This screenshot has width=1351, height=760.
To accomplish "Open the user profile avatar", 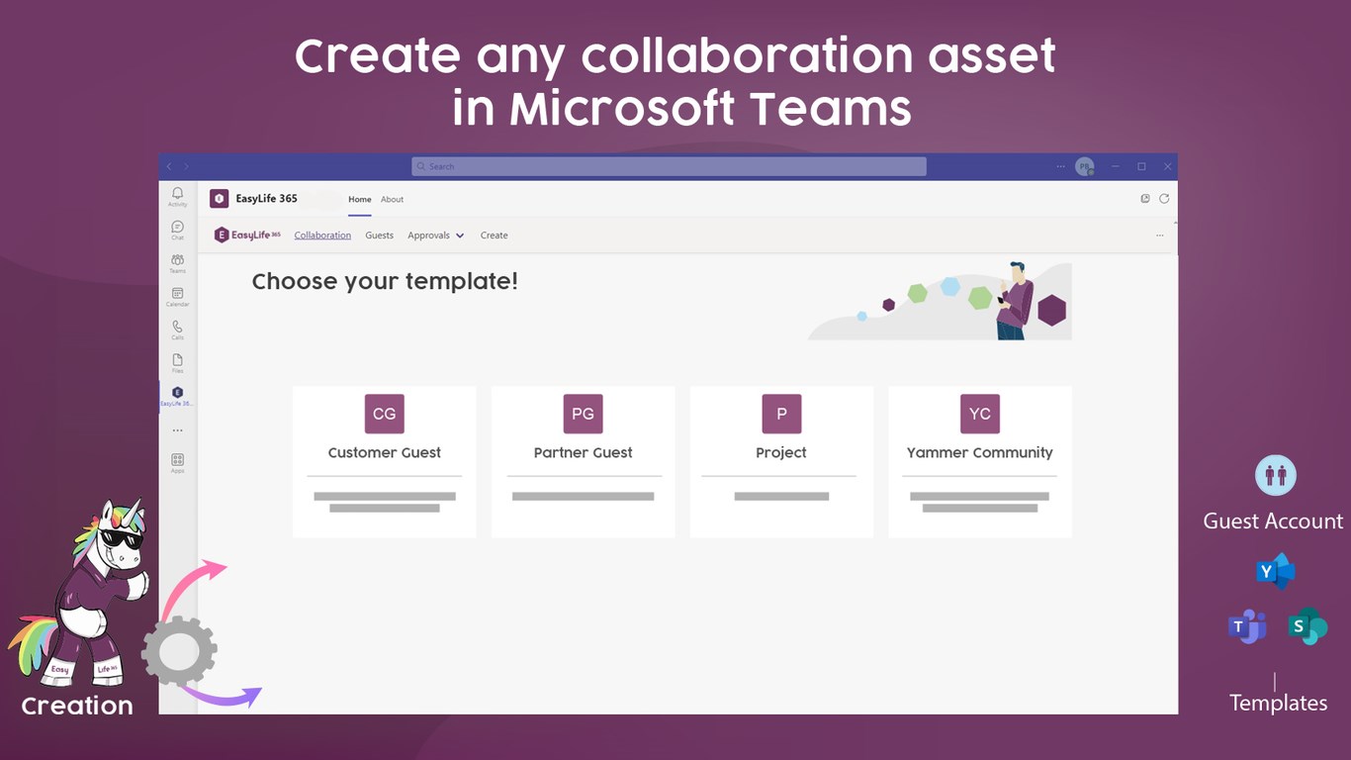I will (1085, 166).
